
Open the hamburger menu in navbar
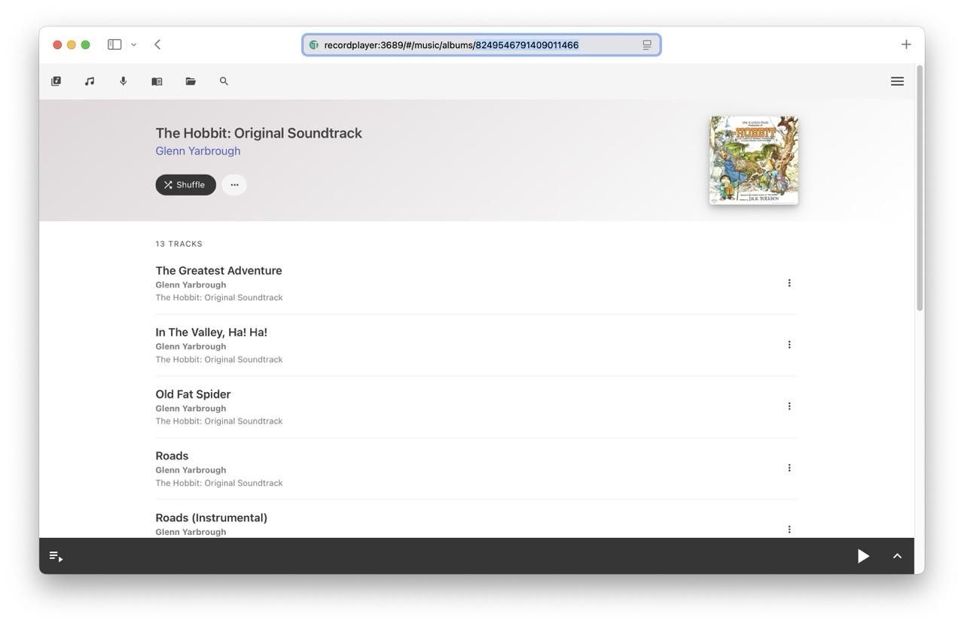[x=897, y=81]
